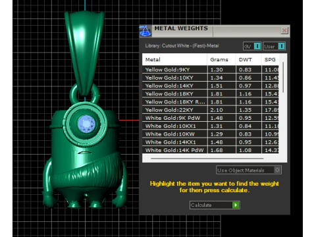316x237 pixels.
Task: Select the Yellow Gold:22KY row
Action: (x=211, y=110)
